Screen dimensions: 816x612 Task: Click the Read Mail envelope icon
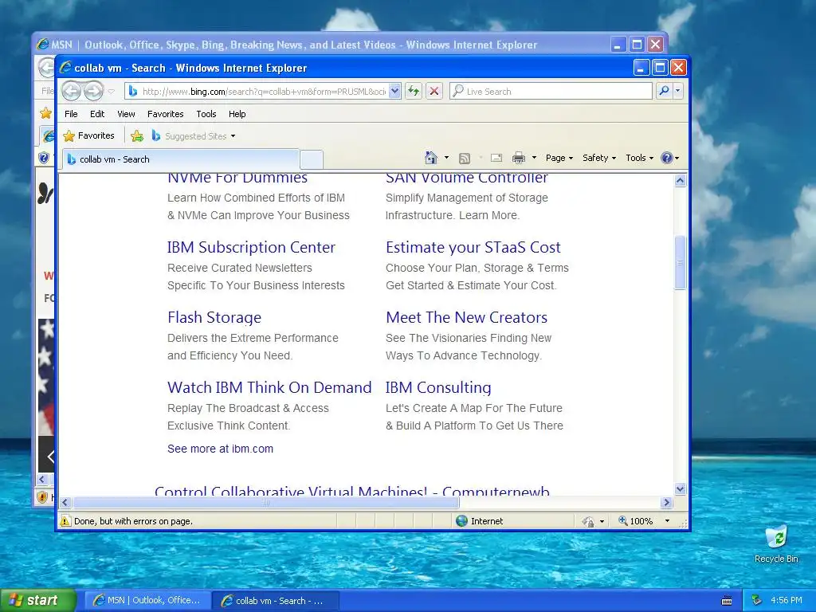click(x=496, y=158)
